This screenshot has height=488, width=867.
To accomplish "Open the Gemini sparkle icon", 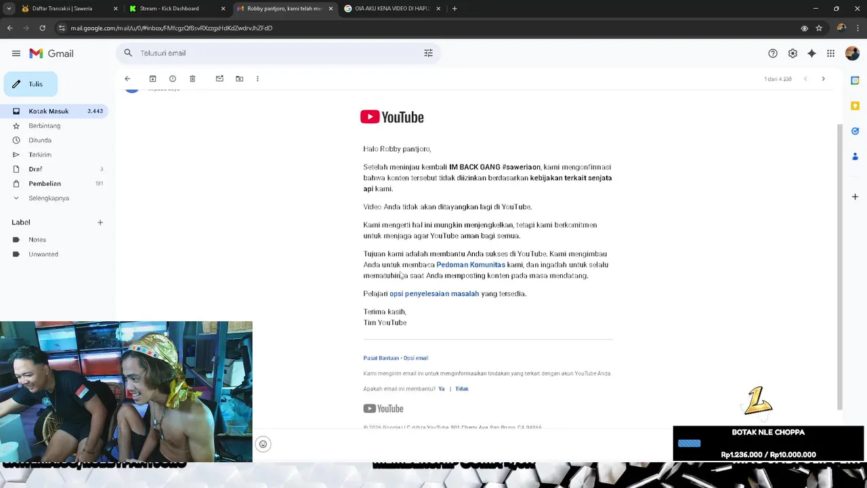I will (811, 54).
